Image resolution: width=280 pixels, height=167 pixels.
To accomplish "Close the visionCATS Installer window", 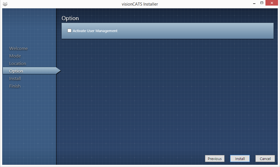I will click(272, 3).
